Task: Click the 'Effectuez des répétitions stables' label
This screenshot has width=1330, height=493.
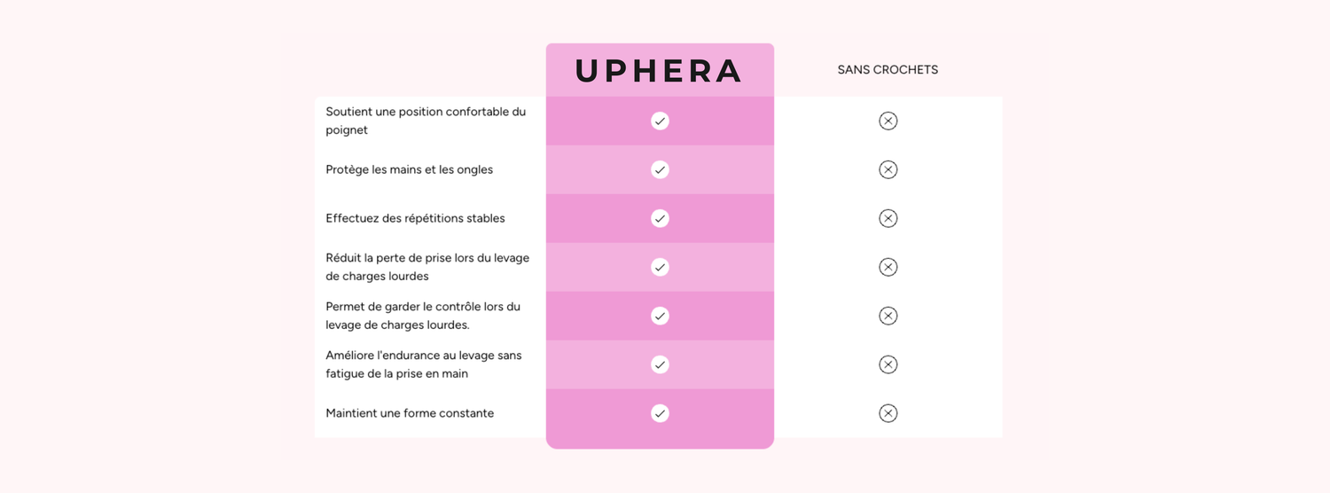Action: (415, 218)
